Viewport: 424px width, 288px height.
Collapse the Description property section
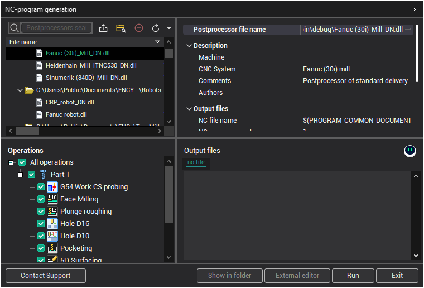point(189,46)
